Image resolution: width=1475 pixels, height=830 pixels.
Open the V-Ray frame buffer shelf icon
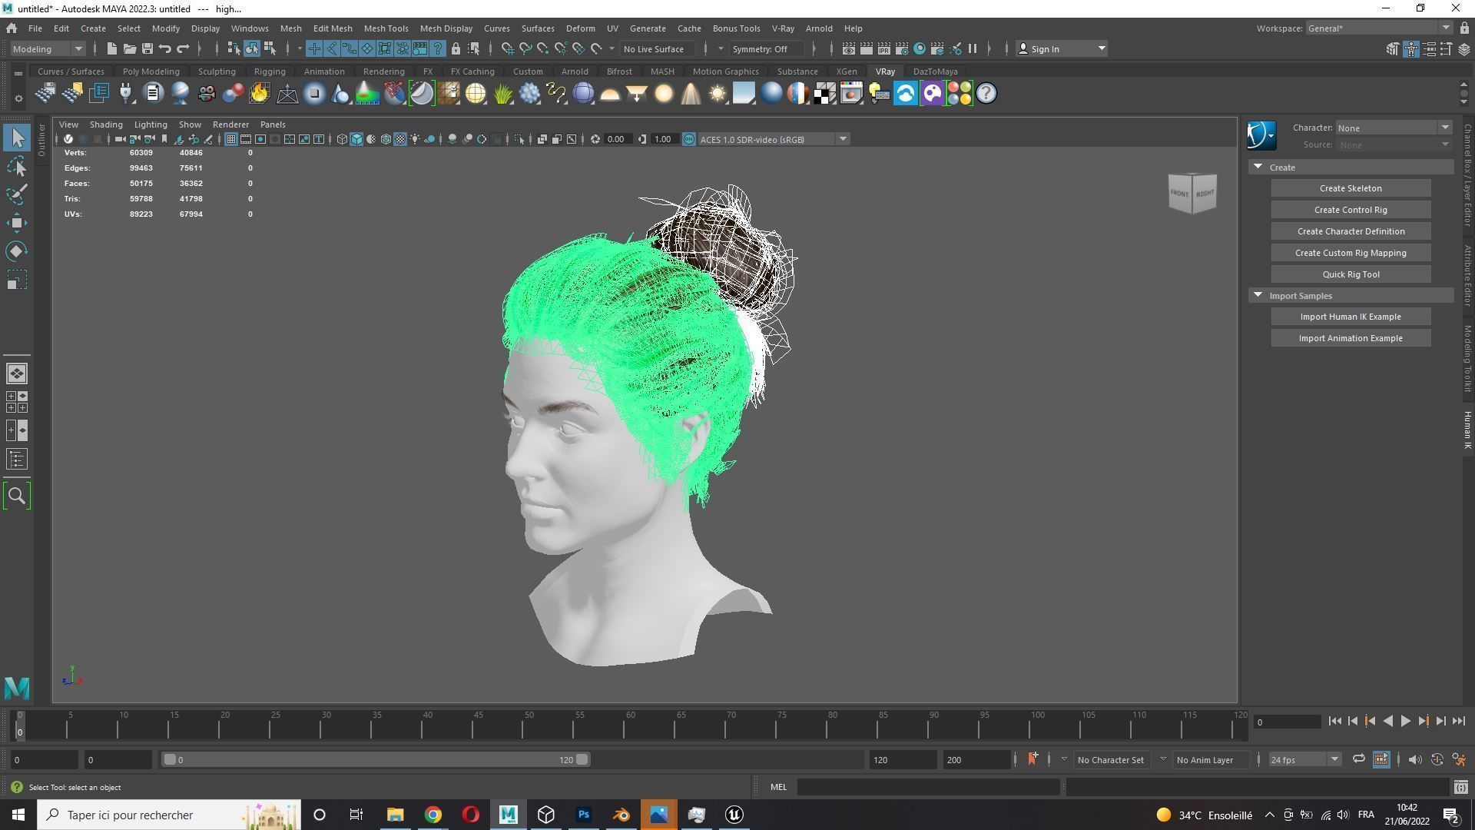[x=852, y=94]
